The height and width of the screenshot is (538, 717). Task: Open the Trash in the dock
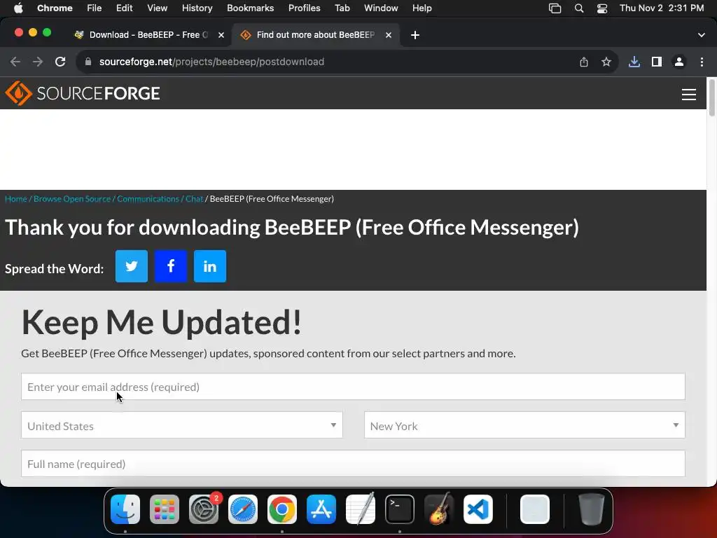pyautogui.click(x=592, y=509)
